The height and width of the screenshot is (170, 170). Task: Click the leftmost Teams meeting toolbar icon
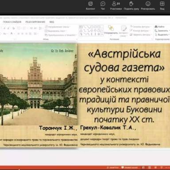pyautogui.click(x=90, y=5)
